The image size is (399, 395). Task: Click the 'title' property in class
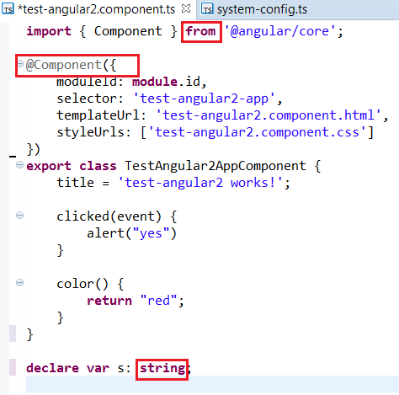[x=75, y=183]
